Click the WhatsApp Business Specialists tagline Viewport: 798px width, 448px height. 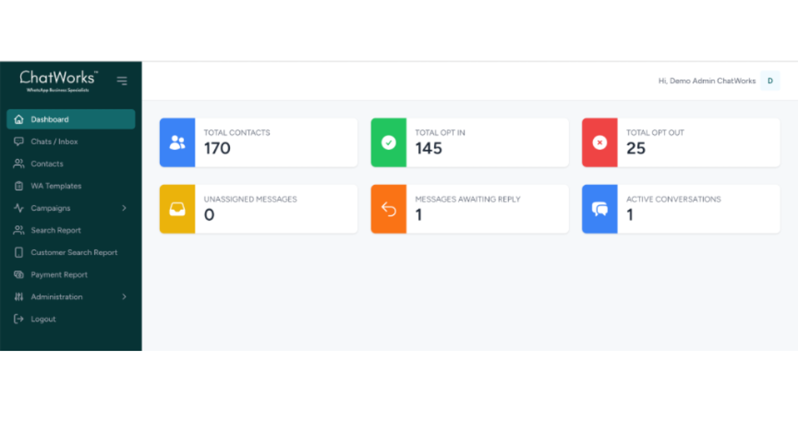click(x=58, y=90)
